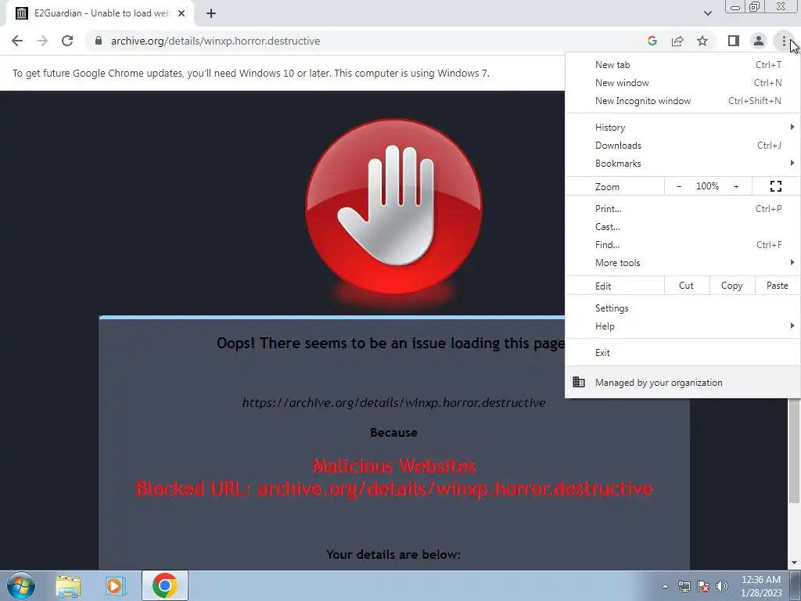Decrease zoom with the minus button
Image resolution: width=801 pixels, height=601 pixels.
pos(679,186)
